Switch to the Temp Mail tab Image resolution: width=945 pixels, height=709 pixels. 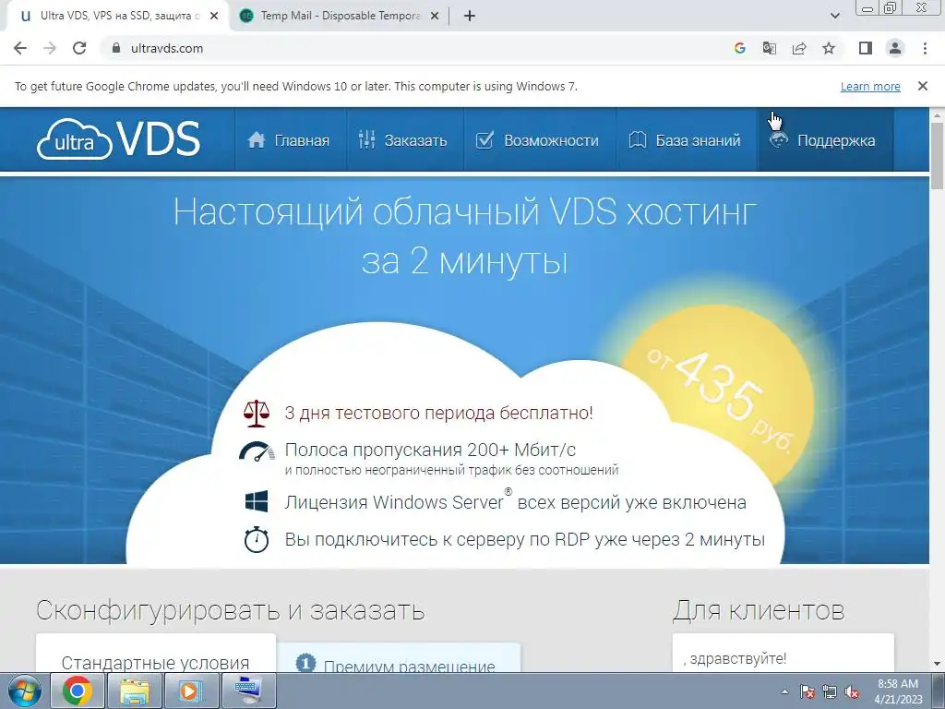[x=340, y=16]
